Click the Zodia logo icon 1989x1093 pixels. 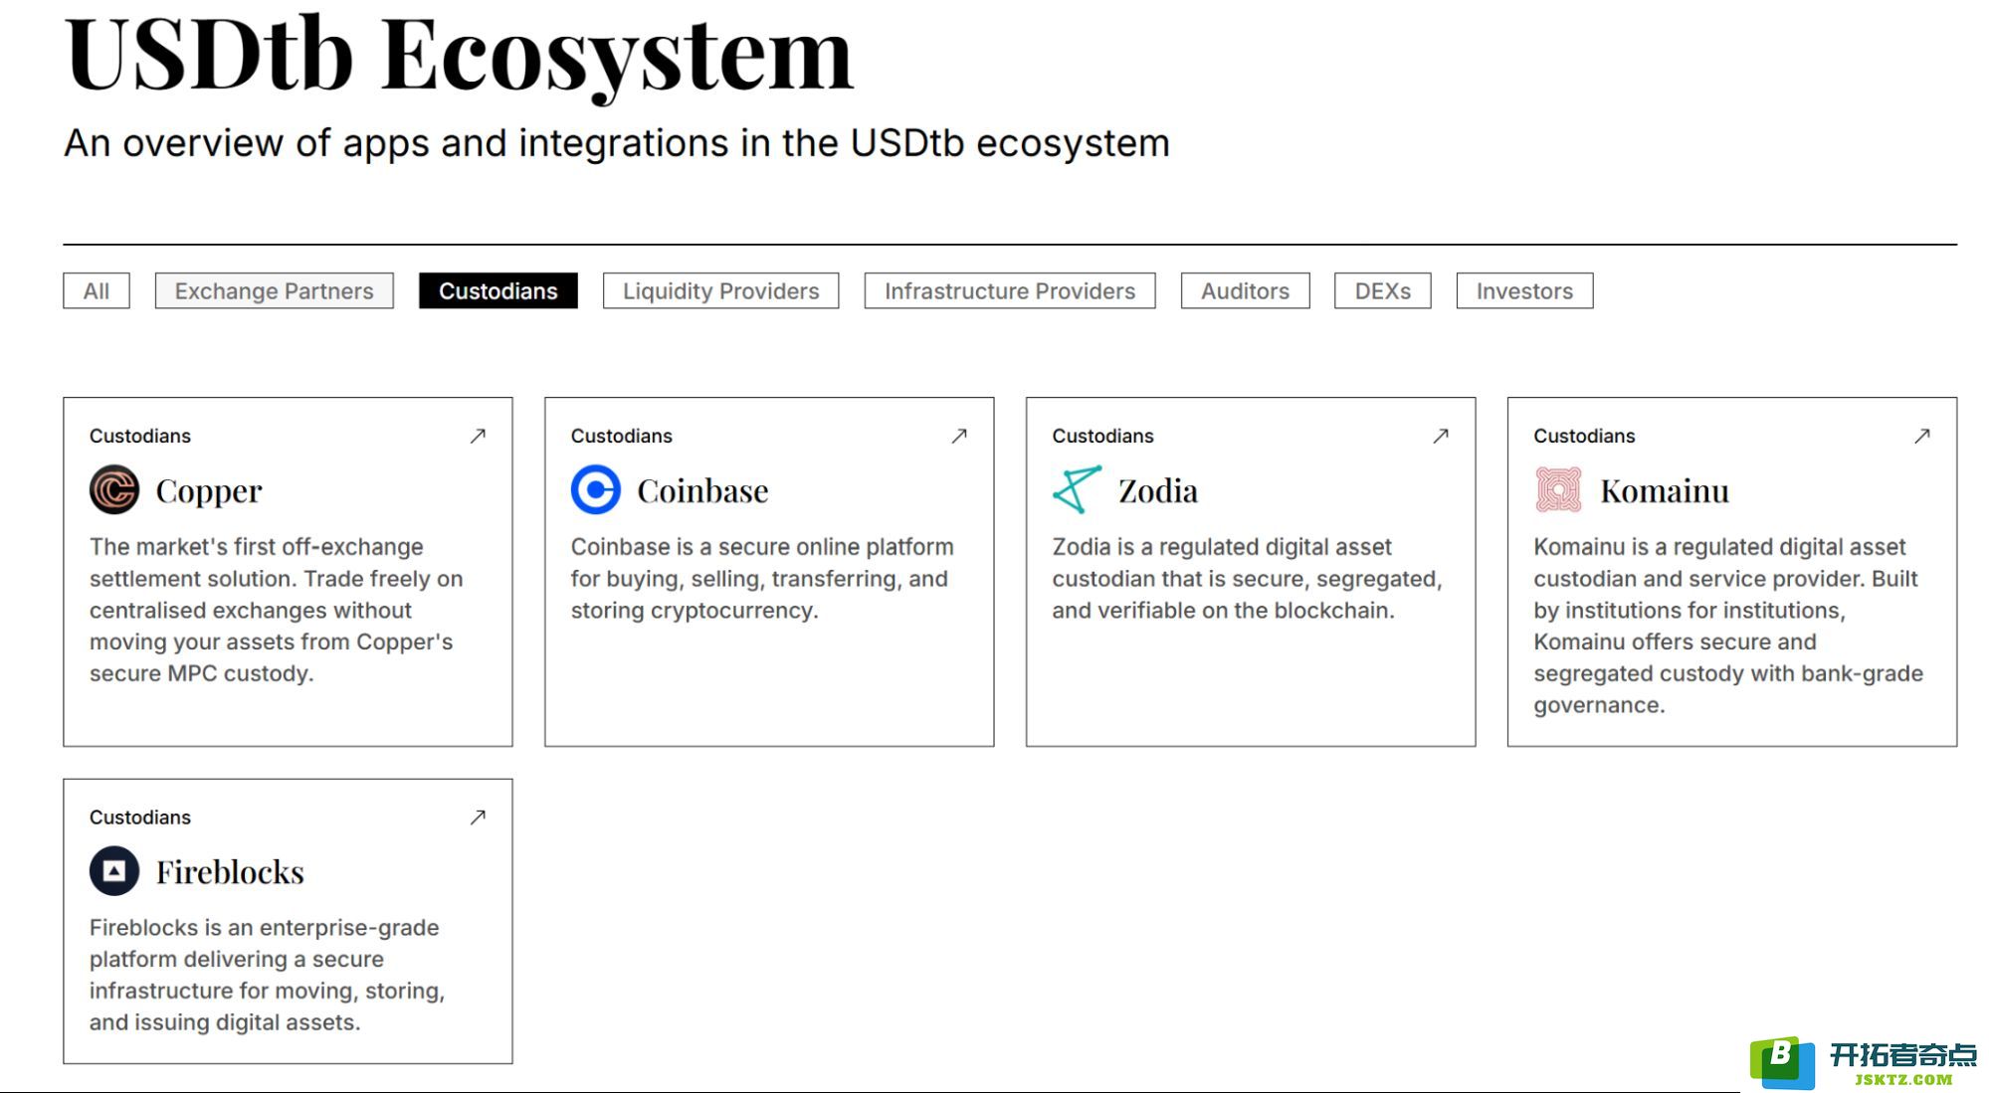pyautogui.click(x=1077, y=489)
